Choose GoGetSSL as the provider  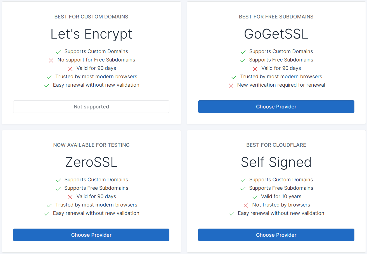pyautogui.click(x=276, y=107)
